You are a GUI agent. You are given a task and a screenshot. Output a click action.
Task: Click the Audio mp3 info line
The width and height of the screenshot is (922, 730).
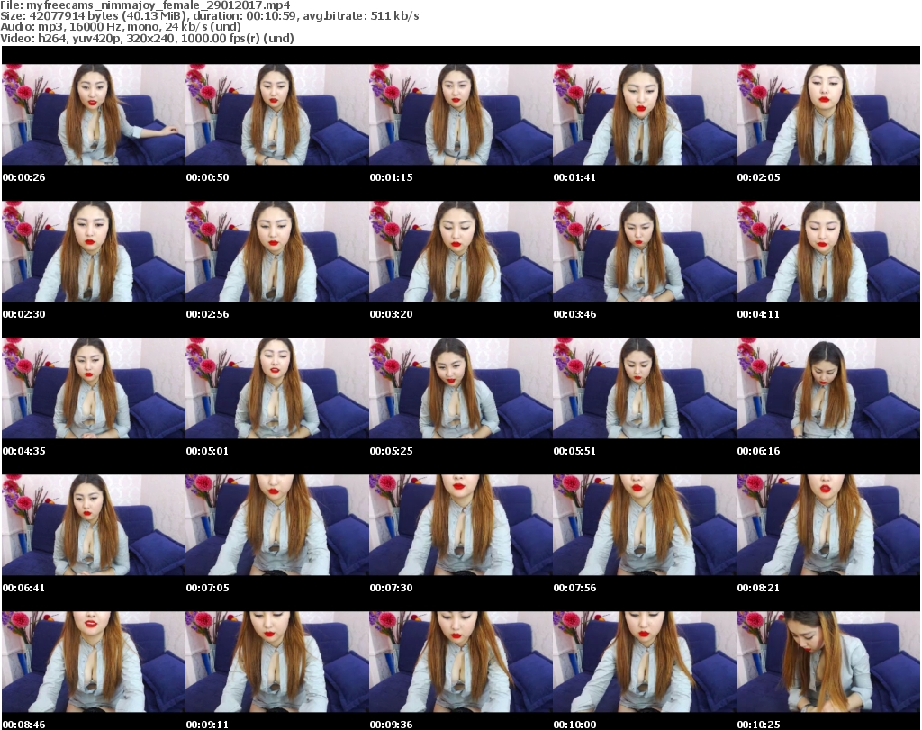pyautogui.click(x=121, y=27)
